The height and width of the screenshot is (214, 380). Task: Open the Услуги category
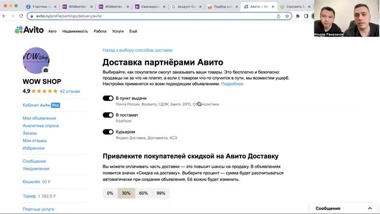[118, 32]
